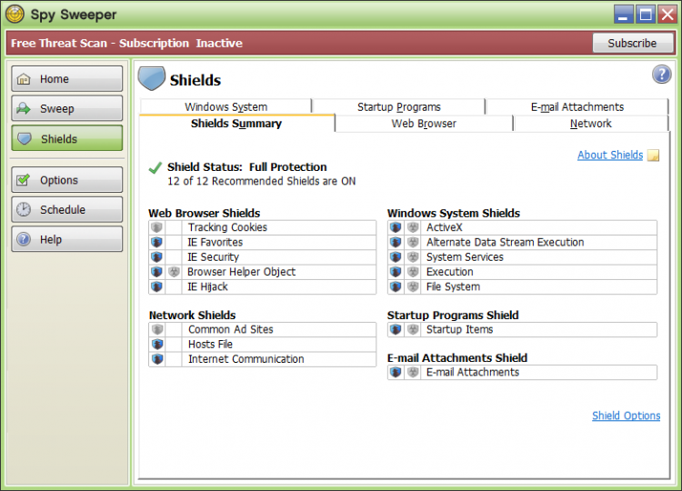682x491 pixels.
Task: Maximize the Spy Sweeper window
Action: click(646, 14)
